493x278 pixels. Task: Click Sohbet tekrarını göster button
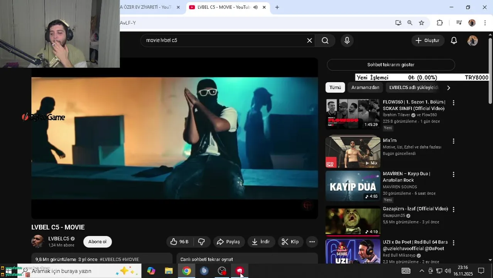[x=391, y=64]
